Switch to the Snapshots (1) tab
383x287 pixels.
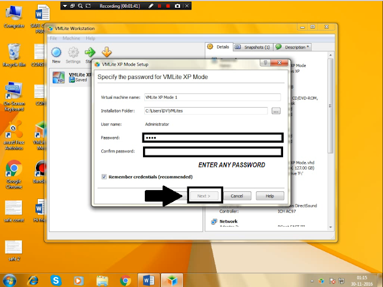tap(253, 47)
